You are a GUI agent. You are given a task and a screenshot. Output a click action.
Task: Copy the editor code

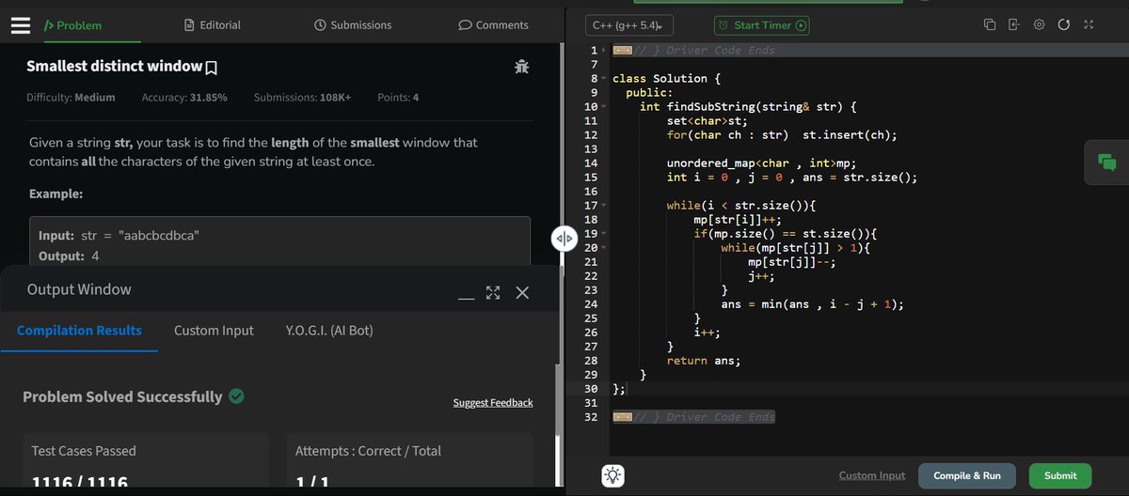tap(989, 24)
